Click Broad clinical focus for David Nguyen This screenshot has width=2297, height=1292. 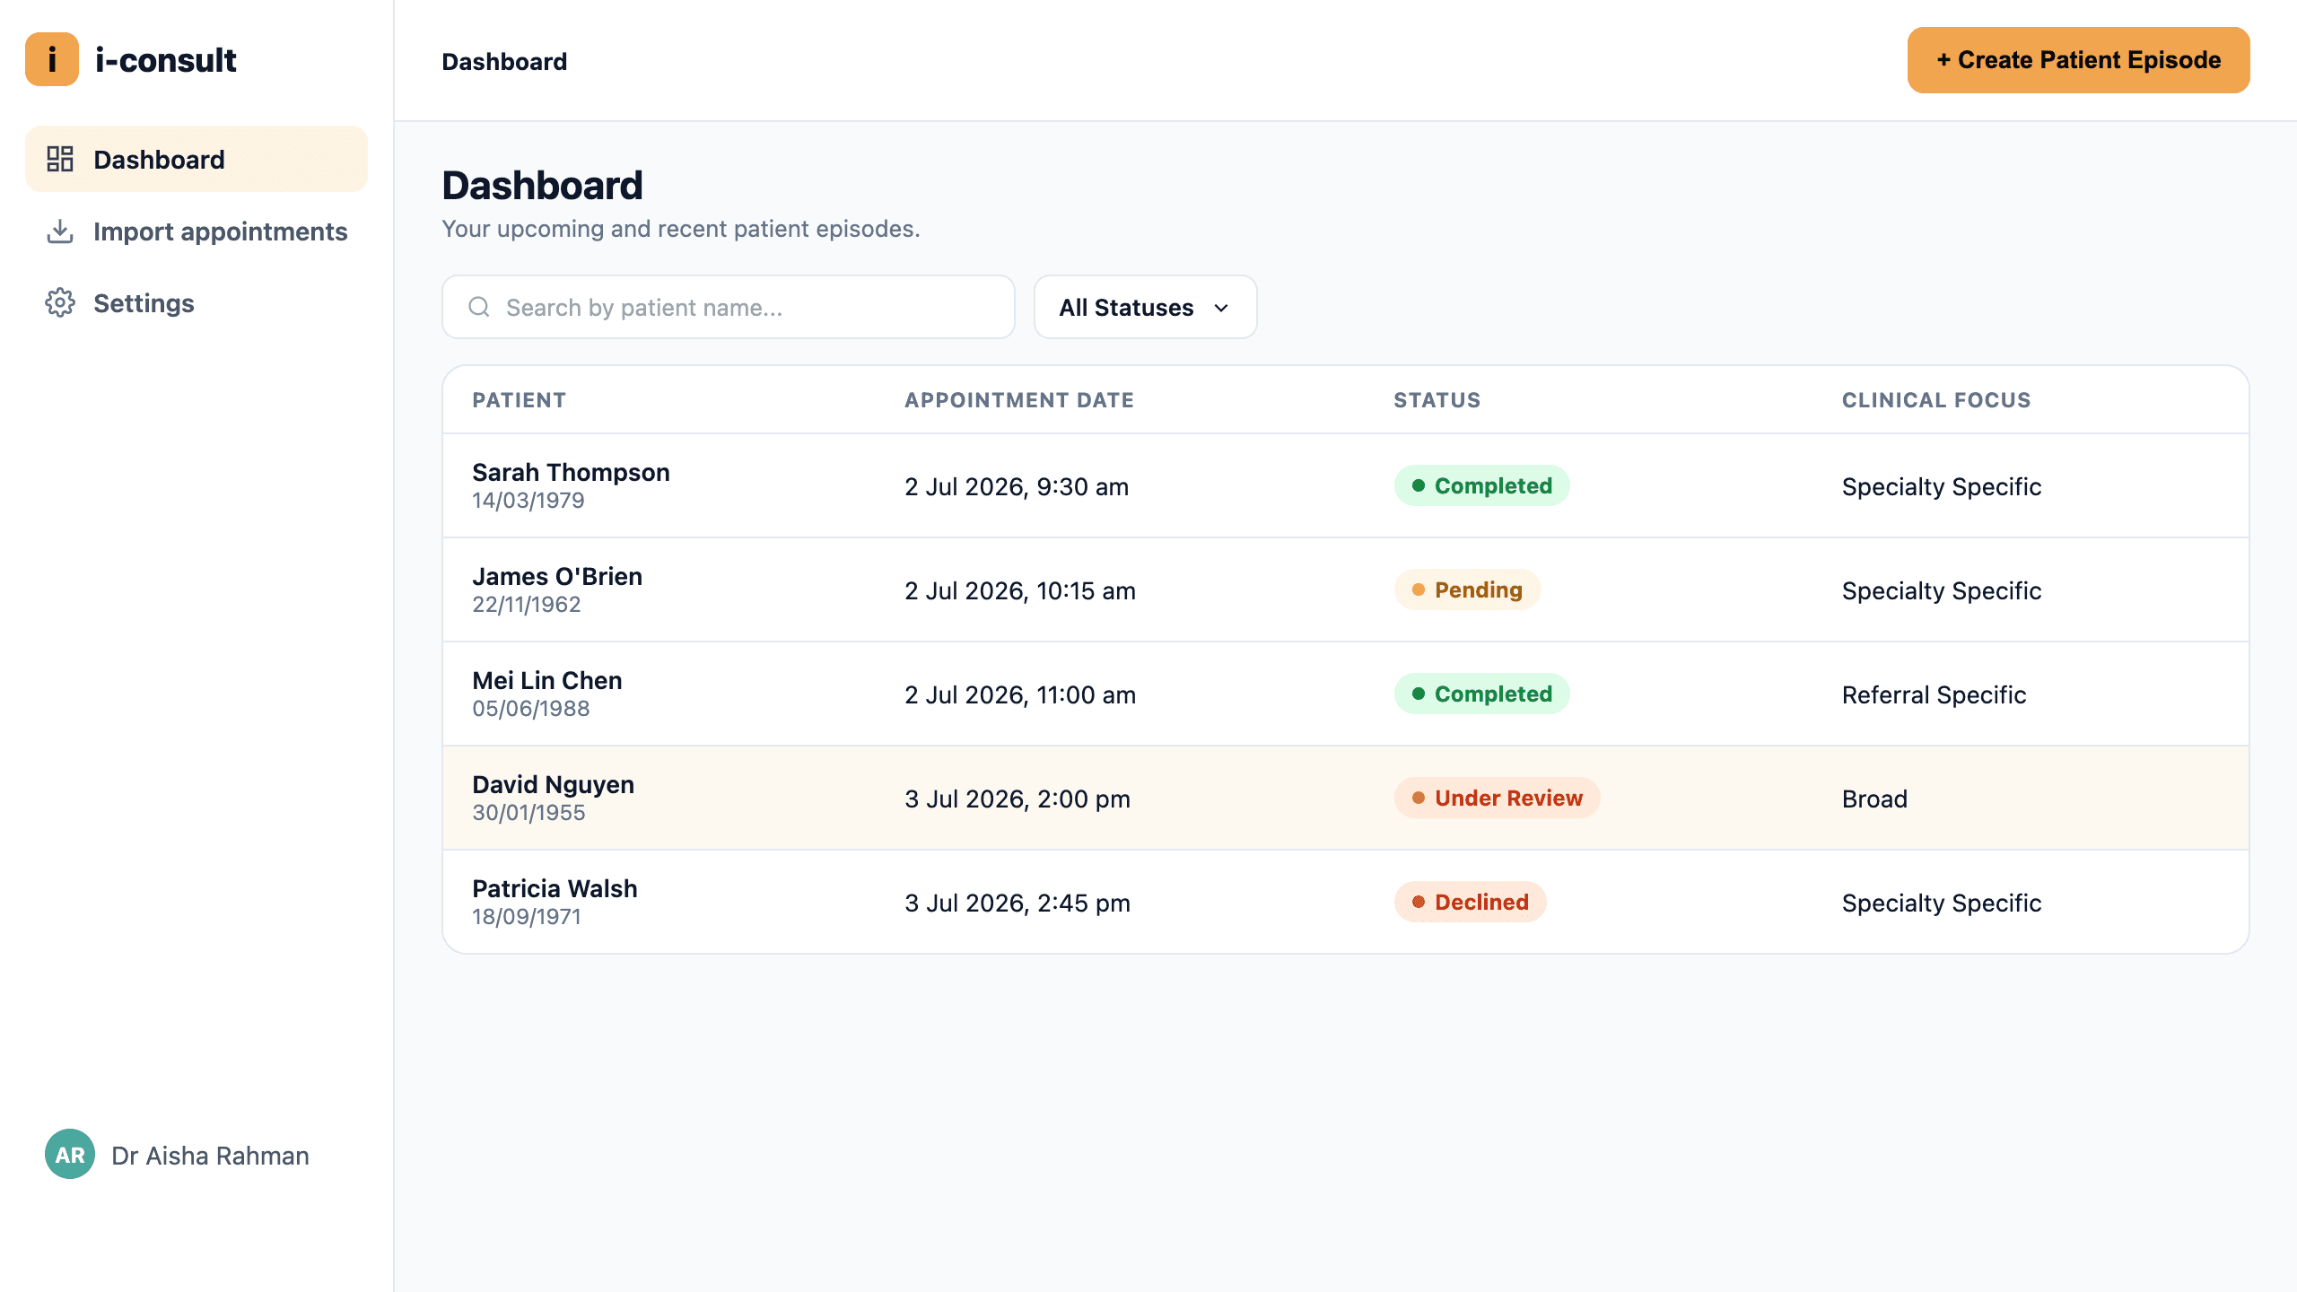tap(1874, 799)
